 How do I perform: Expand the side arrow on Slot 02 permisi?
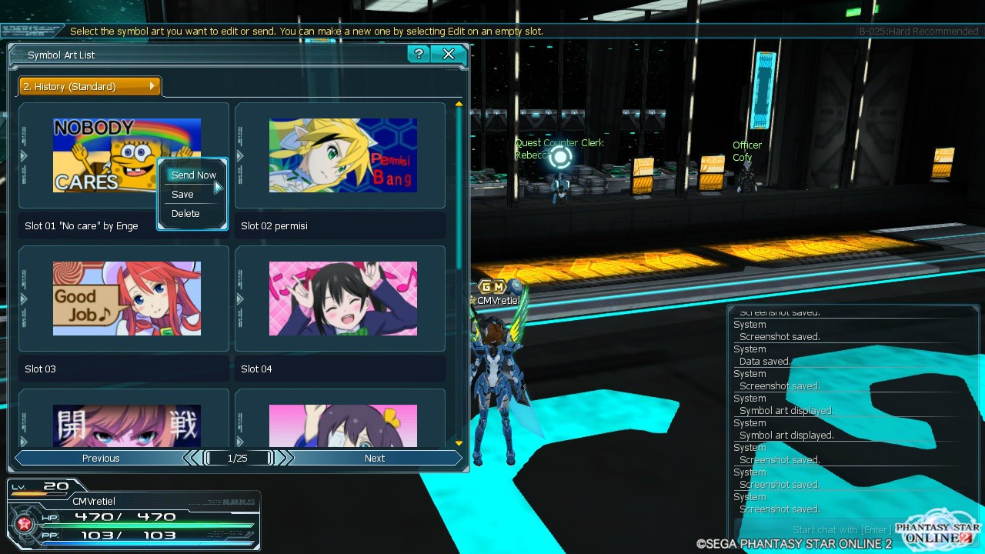click(240, 156)
